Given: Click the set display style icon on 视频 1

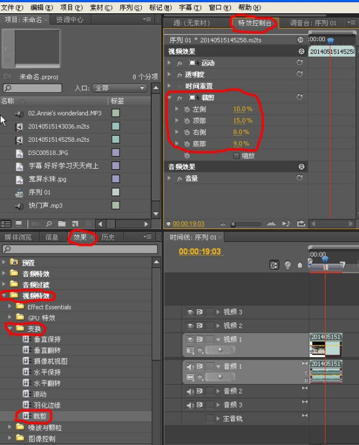Looking at the screenshot, I should pos(190,350).
